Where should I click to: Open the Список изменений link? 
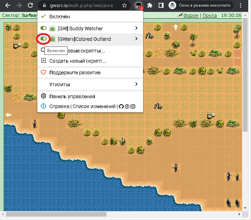tap(94, 106)
